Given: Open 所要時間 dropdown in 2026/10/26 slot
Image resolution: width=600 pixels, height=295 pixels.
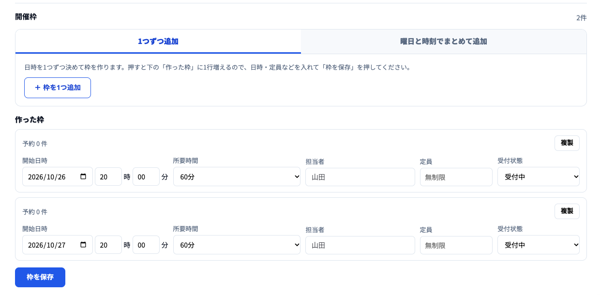Looking at the screenshot, I should (237, 177).
